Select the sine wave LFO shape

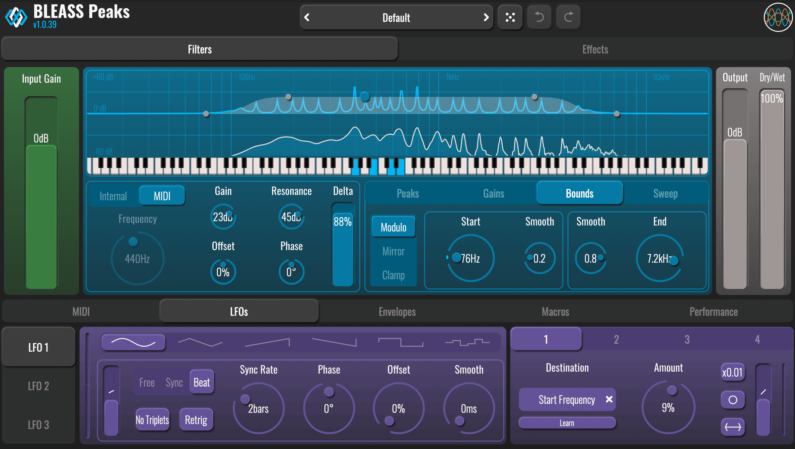[133, 342]
